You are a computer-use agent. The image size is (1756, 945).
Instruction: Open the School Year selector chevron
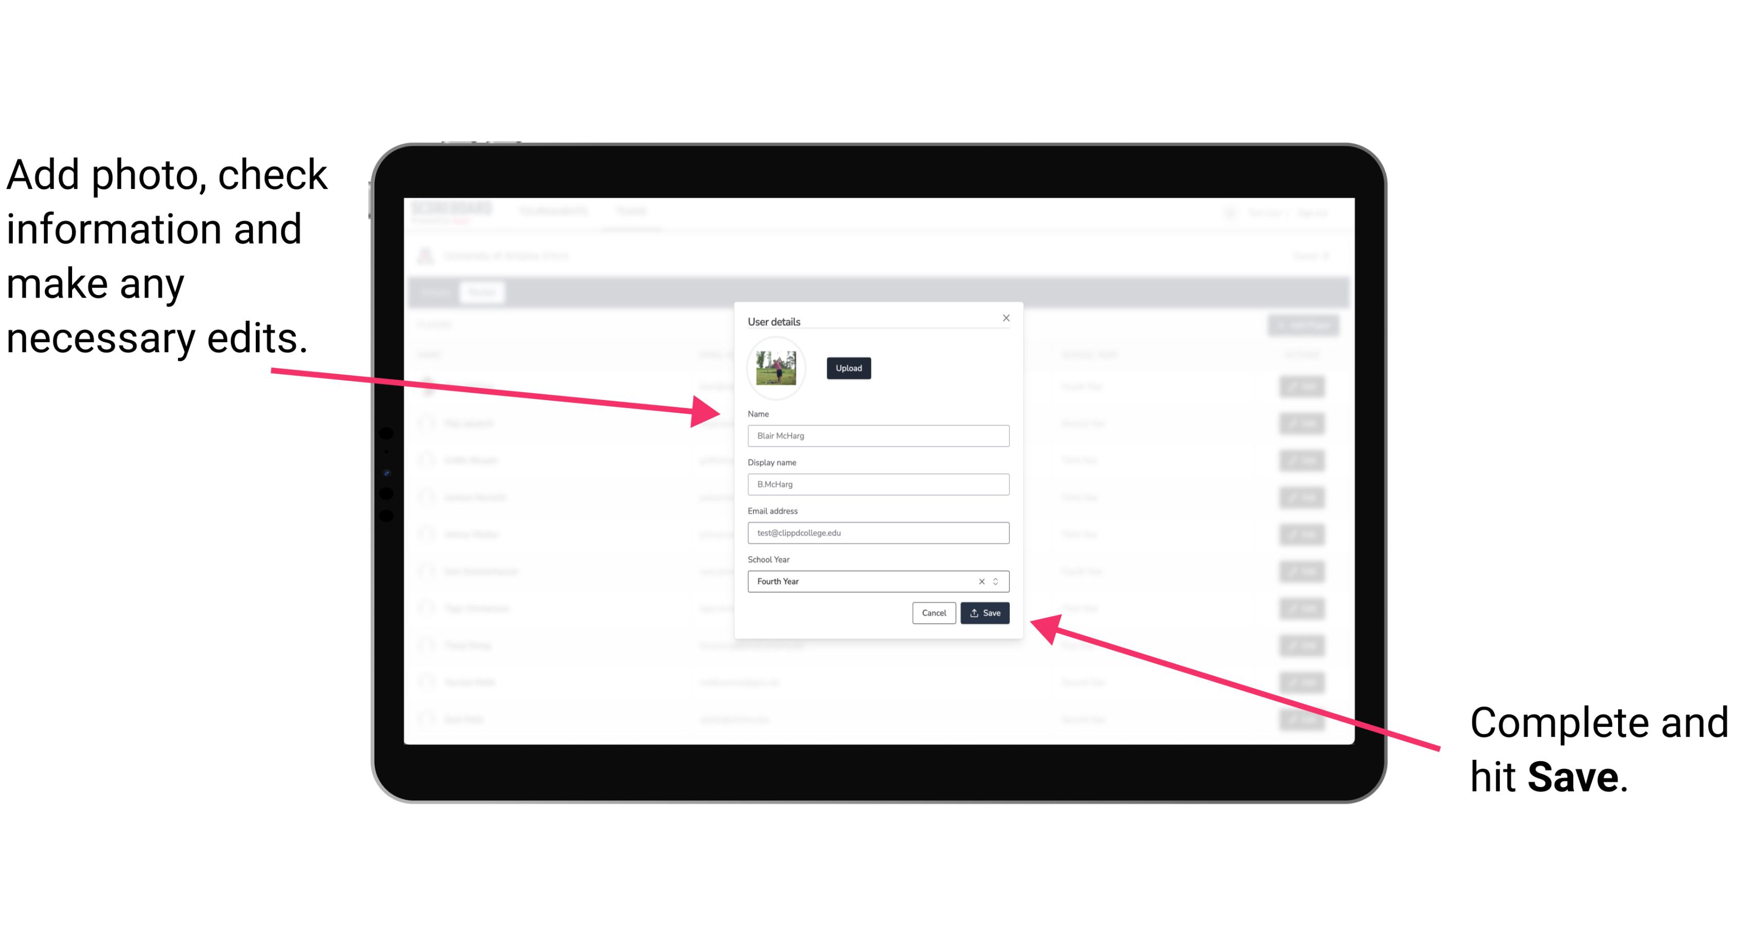click(997, 581)
